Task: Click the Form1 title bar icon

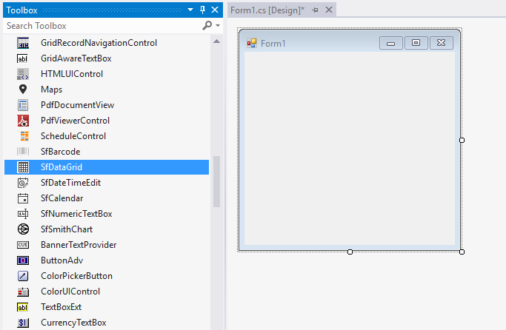Action: click(252, 43)
